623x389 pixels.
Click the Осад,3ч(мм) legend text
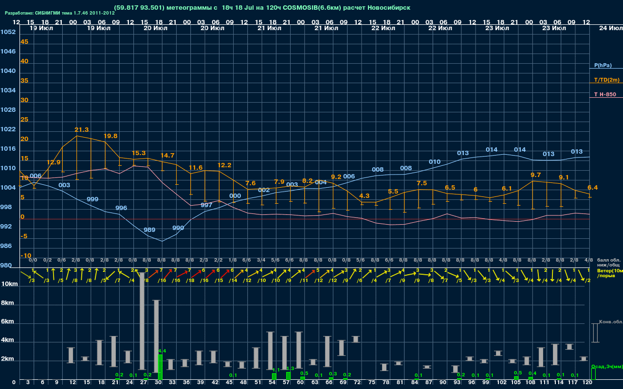click(x=607, y=366)
